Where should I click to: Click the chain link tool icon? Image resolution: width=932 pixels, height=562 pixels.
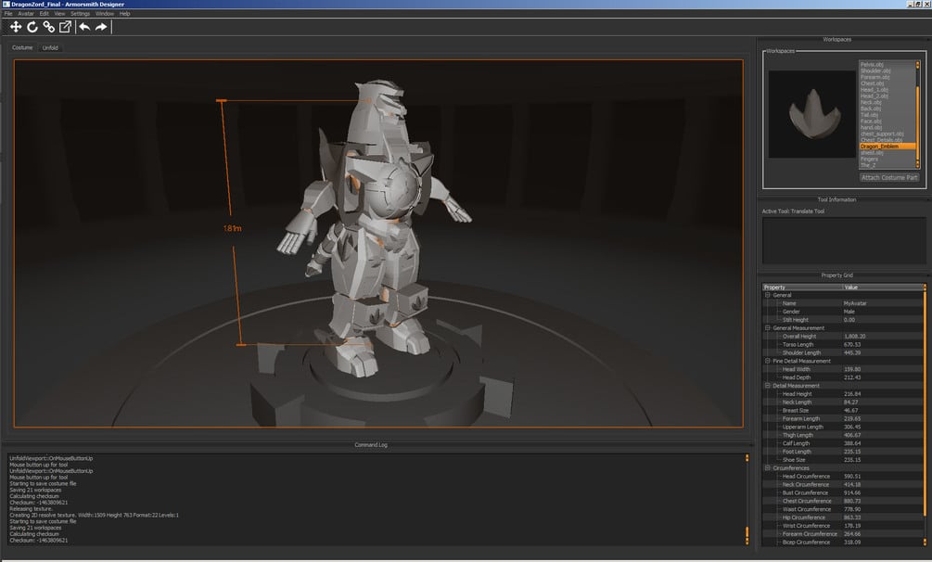(x=49, y=27)
